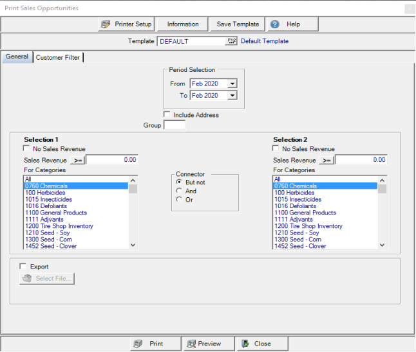Click Selection 1 Sales Revenue operator button
Image resolution: width=416 pixels, height=352 pixels.
click(77, 160)
